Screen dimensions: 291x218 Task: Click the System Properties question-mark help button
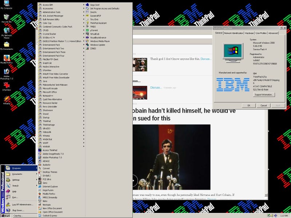tap(281, 28)
